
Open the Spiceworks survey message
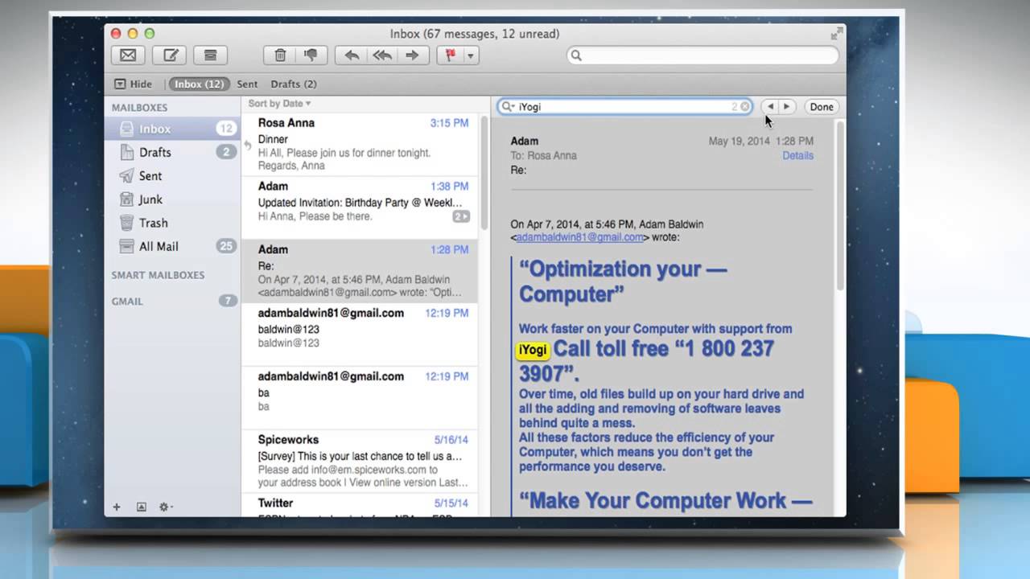pos(360,462)
